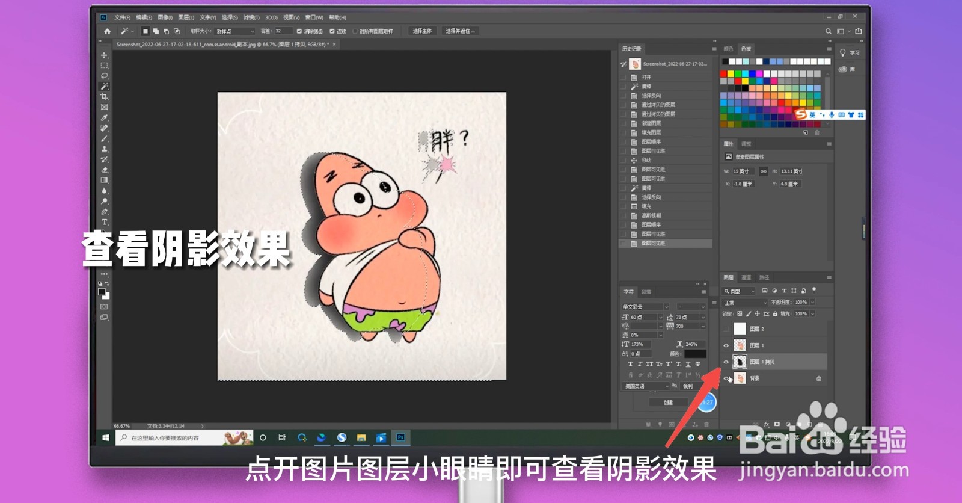Click the Home icon in options bar
This screenshot has height=503, width=962.
(107, 31)
